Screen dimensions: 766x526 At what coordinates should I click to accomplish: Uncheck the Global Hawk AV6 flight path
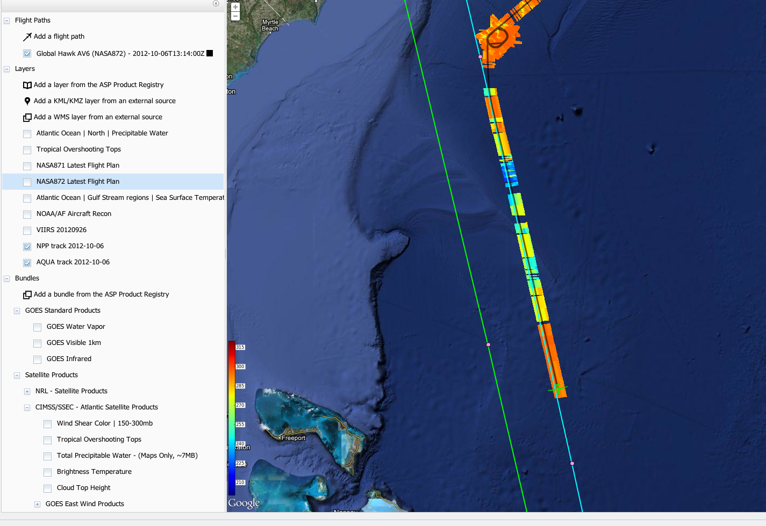coord(27,54)
